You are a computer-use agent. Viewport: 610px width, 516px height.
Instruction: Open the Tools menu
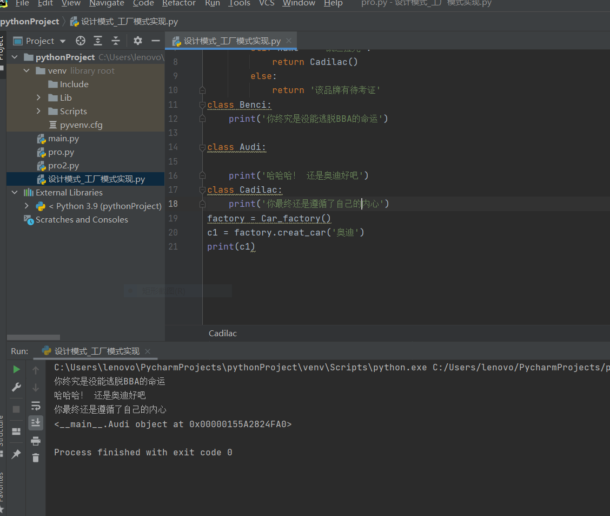239,3
